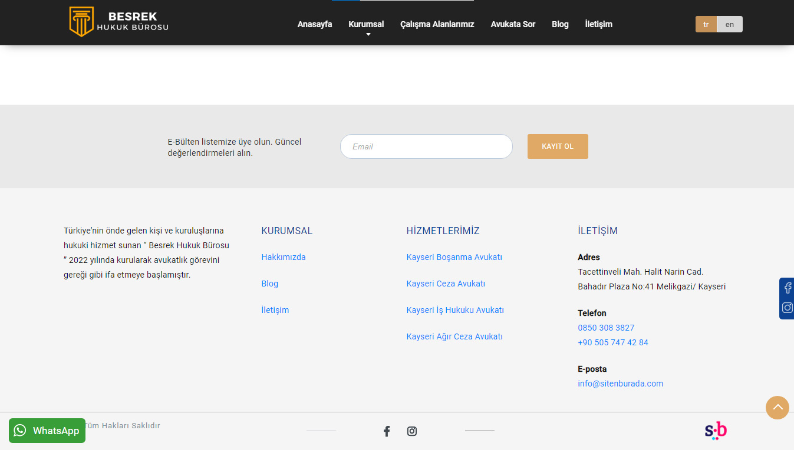Viewport: 794px width, 450px height.
Task: Click the KAYIT OL button
Action: pos(558,146)
